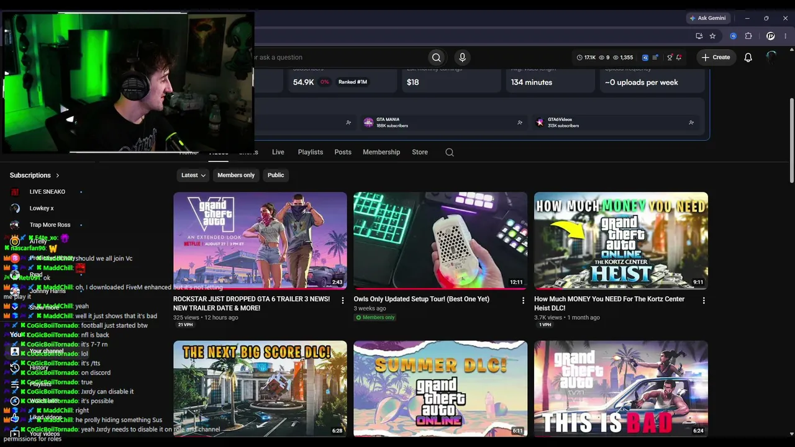Click the This Is Bad thumbnail
The width and height of the screenshot is (795, 447).
[621, 389]
